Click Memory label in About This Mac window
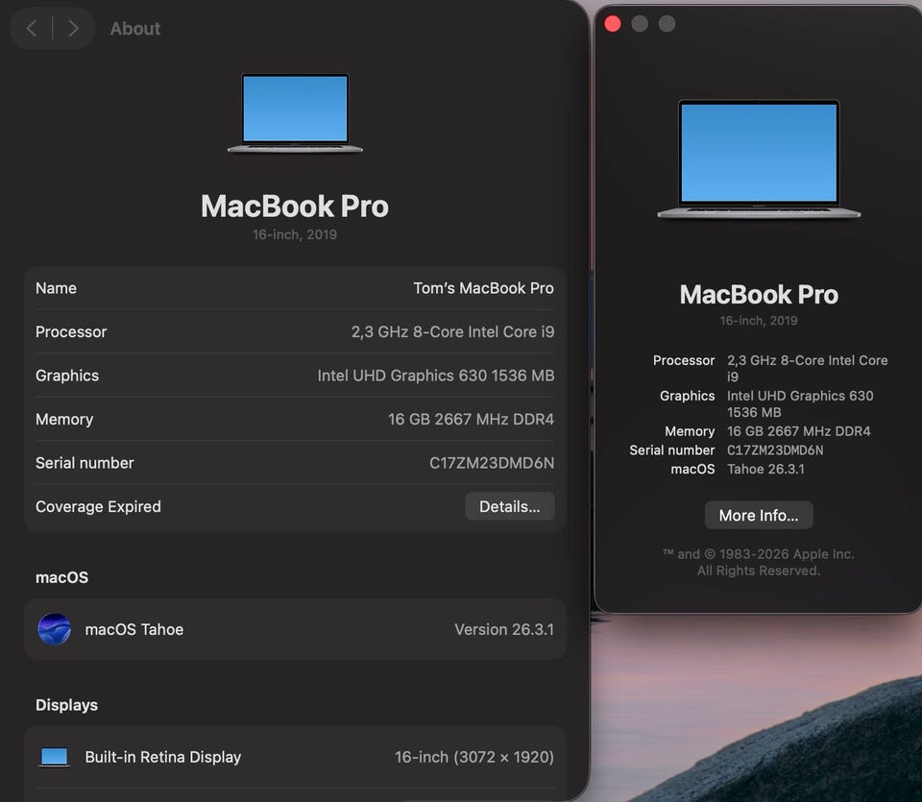Image resolution: width=922 pixels, height=802 pixels. point(690,431)
